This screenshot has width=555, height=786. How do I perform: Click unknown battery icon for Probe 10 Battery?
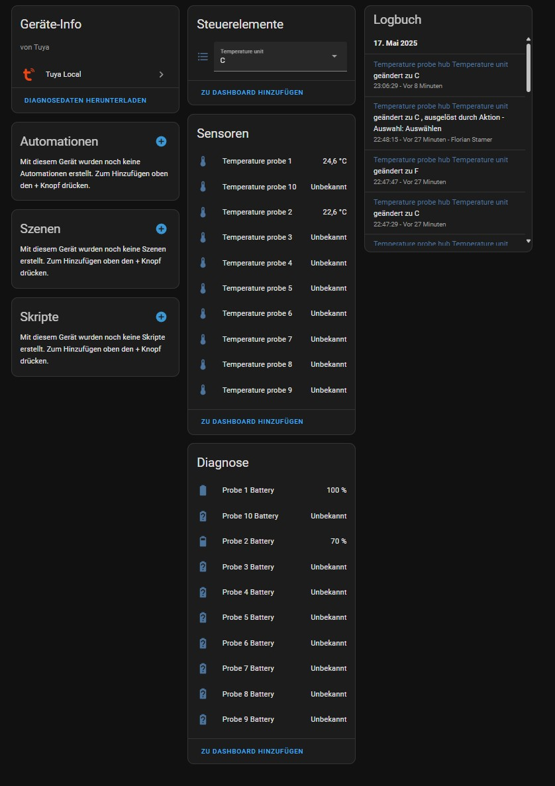(203, 516)
